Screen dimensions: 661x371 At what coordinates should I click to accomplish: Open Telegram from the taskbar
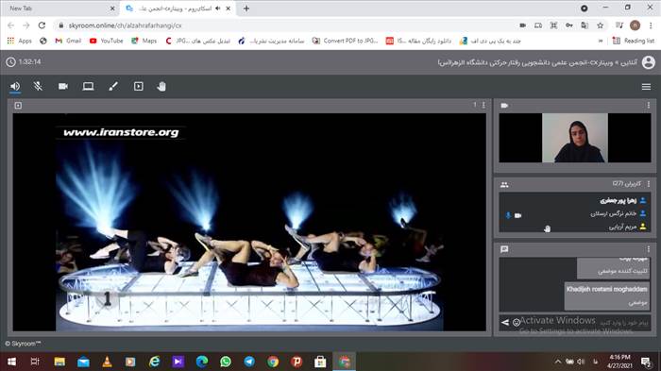coord(249,362)
